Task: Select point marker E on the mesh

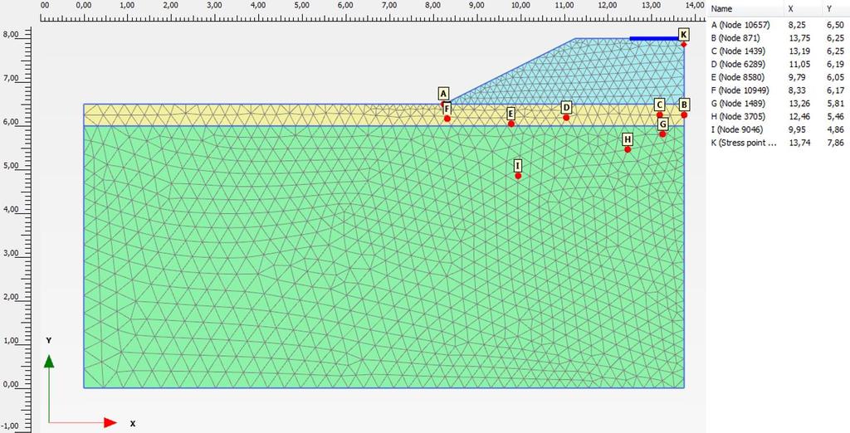Action: 510,114
